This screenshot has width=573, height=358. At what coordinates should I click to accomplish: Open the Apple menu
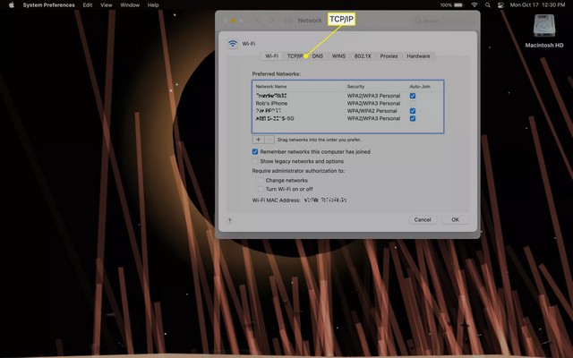point(12,5)
